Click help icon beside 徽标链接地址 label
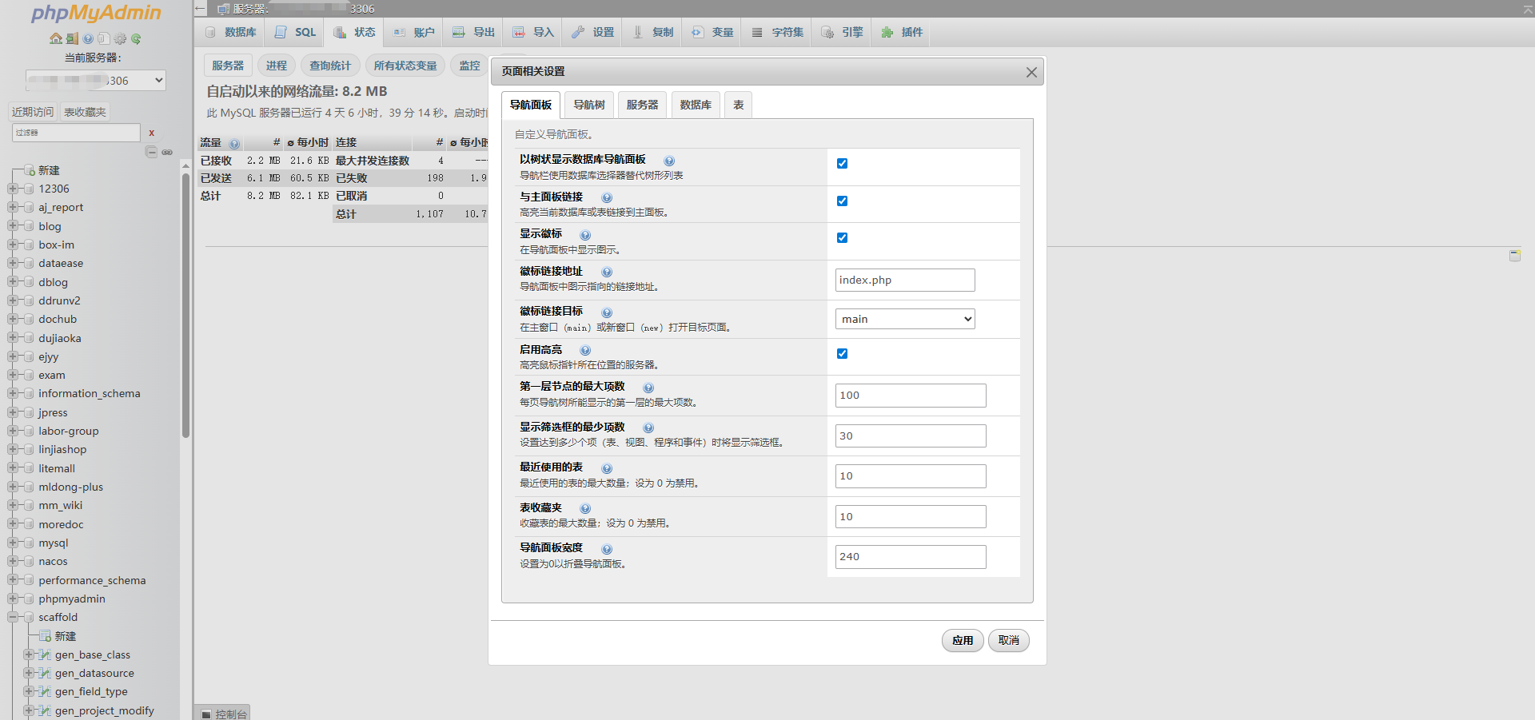1535x720 pixels. [607, 272]
